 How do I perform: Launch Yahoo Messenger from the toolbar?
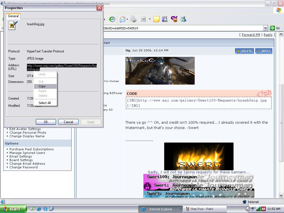[x=174, y=19]
